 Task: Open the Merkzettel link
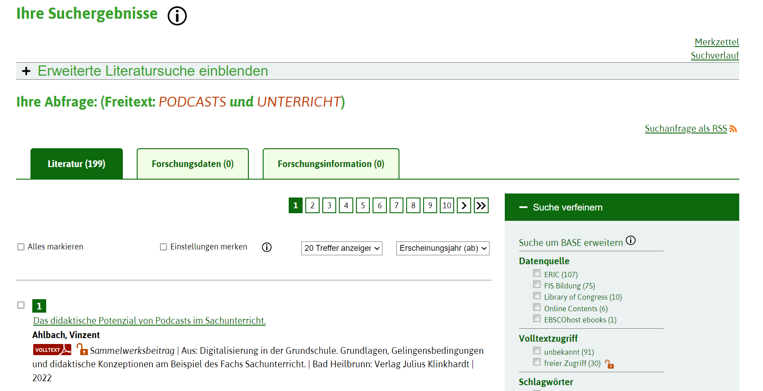coord(716,42)
